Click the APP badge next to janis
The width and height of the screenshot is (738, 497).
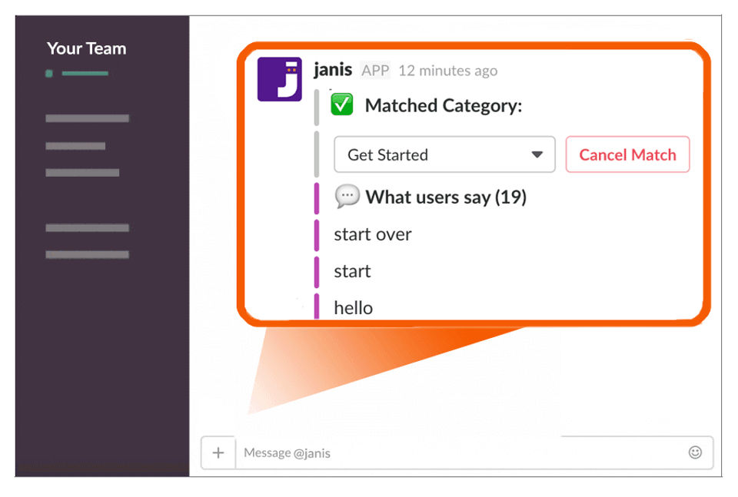[x=375, y=71]
